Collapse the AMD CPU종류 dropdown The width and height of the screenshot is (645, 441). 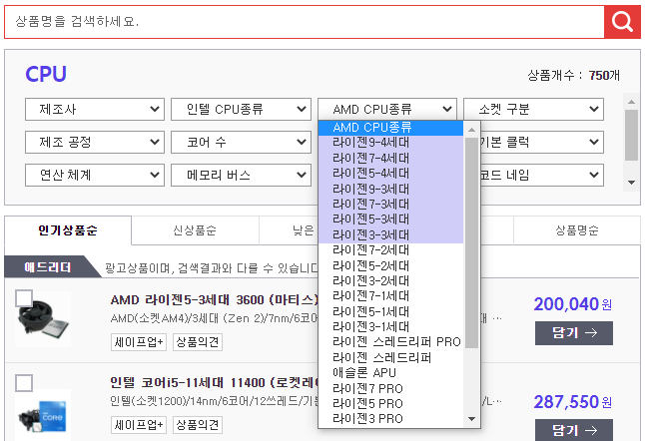point(387,110)
